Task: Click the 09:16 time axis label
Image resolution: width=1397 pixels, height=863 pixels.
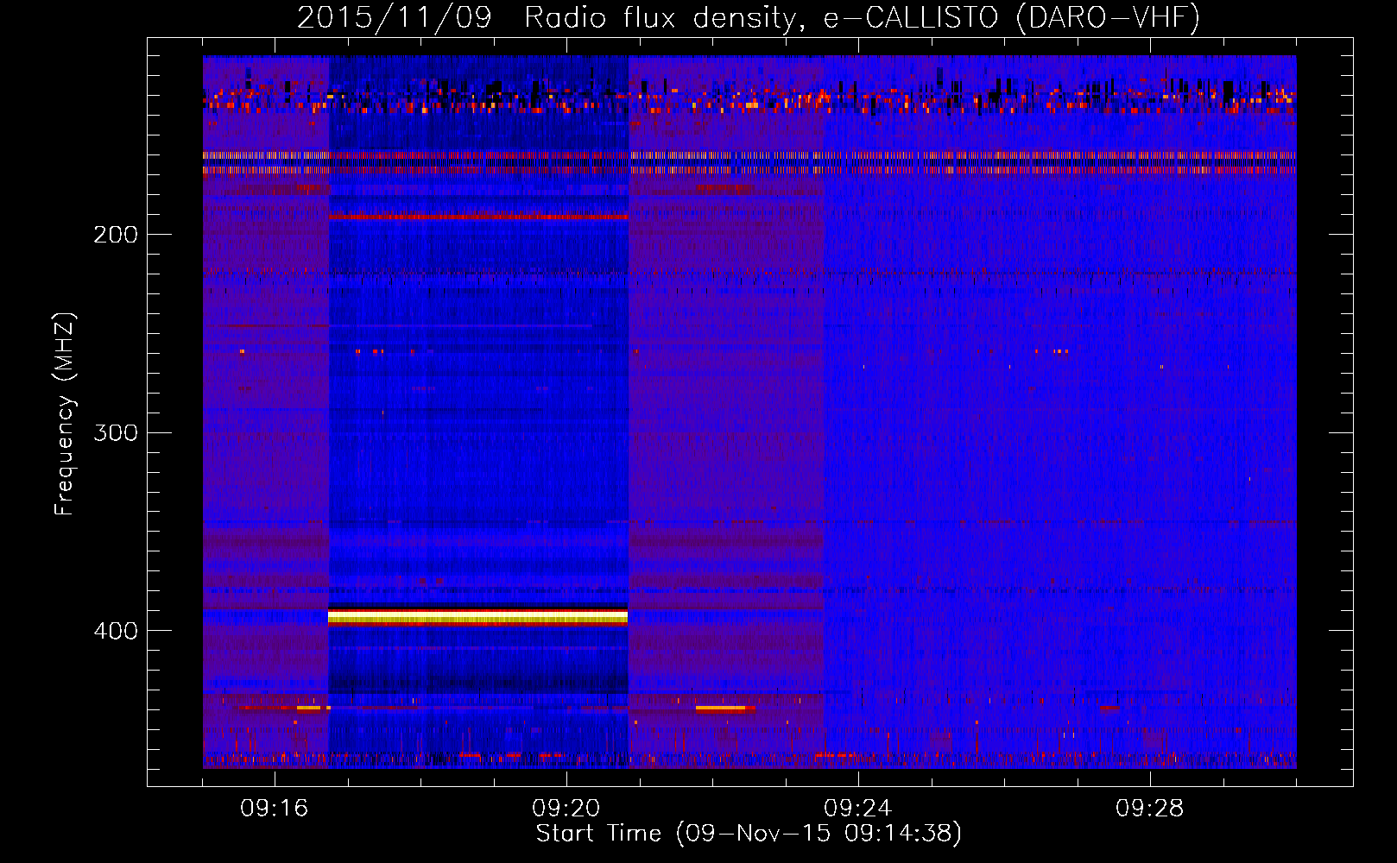Action: (275, 809)
